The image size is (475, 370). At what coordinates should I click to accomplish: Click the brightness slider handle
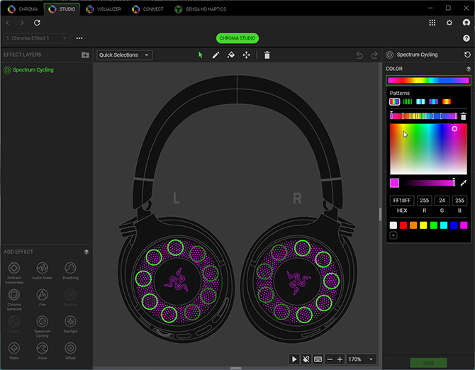454,182
